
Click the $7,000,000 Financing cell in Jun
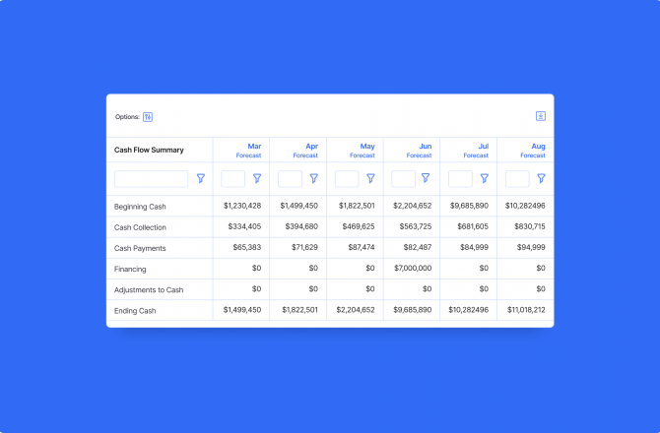coord(413,269)
